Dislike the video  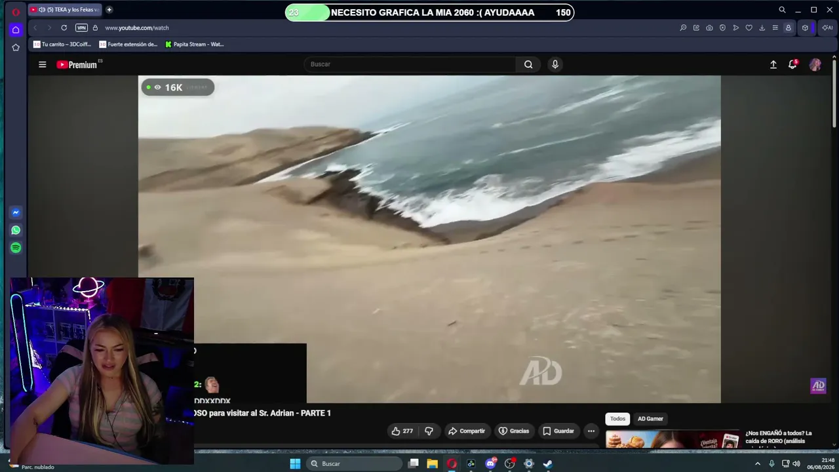(429, 431)
